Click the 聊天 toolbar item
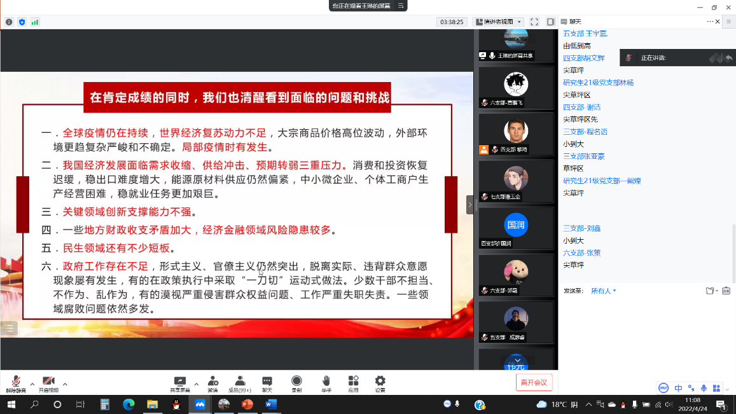 tap(267, 383)
